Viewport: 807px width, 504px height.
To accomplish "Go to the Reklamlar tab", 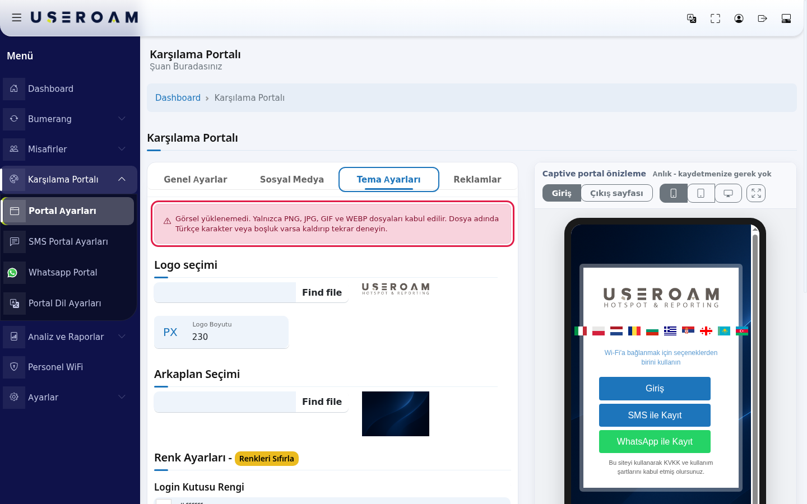I will point(477,179).
